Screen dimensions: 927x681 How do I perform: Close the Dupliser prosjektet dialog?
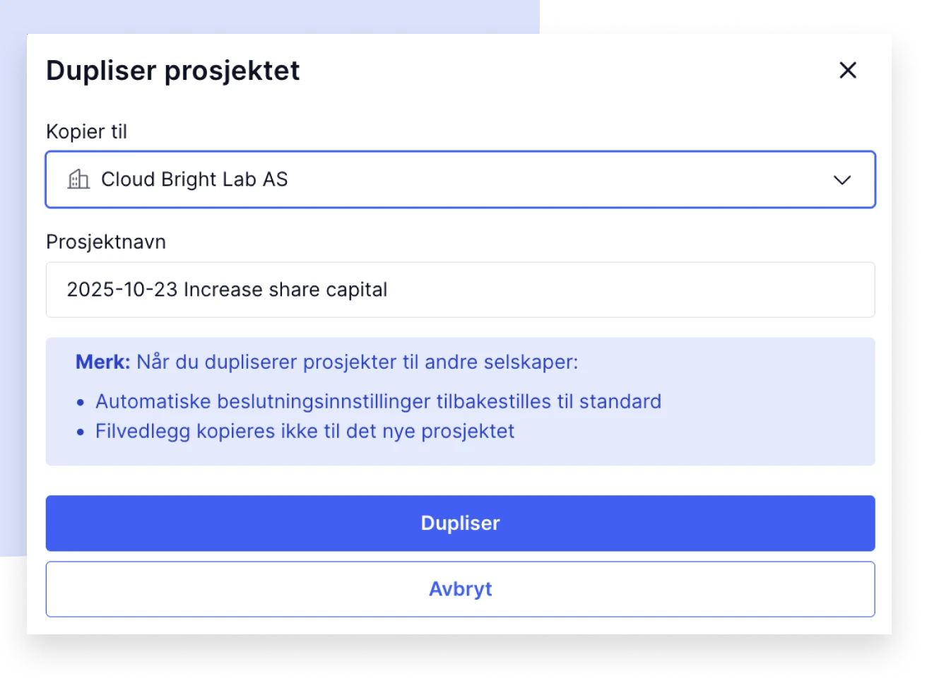tap(847, 70)
